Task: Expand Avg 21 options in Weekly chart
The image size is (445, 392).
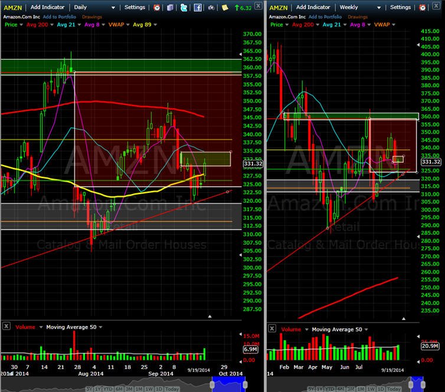Action: click(345, 25)
